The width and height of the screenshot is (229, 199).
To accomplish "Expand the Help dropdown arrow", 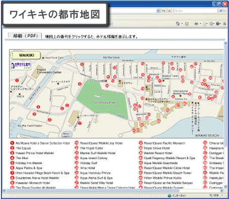I will tap(220, 24).
